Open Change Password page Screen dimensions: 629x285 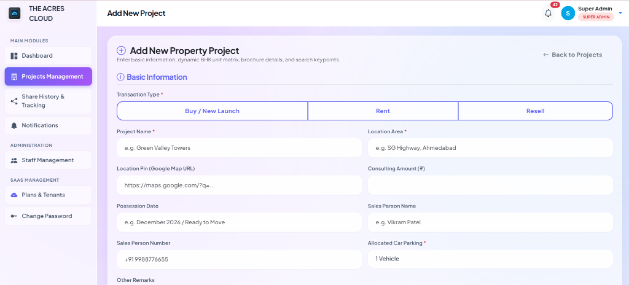[48, 216]
